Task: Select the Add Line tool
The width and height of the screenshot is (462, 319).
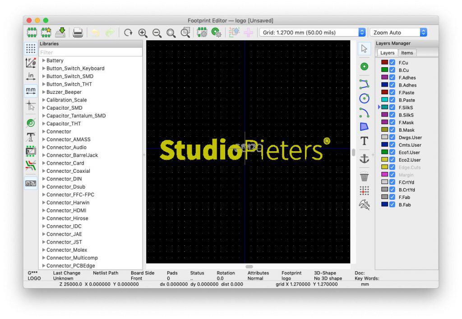Action: point(364,84)
